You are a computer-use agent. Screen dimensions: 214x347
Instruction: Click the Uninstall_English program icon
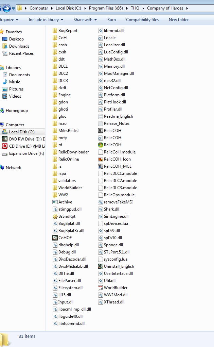click(100, 266)
